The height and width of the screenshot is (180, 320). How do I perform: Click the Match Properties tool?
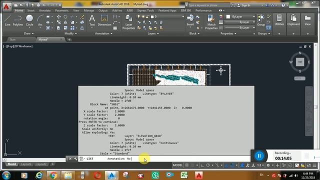211,22
